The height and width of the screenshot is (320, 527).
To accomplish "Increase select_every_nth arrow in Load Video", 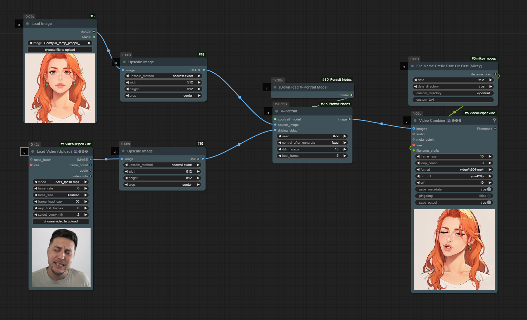I will pyautogui.click(x=86, y=215).
